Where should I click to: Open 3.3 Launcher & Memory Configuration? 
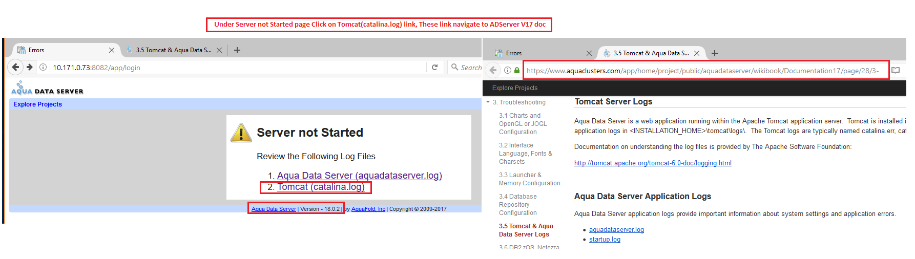[530, 179]
